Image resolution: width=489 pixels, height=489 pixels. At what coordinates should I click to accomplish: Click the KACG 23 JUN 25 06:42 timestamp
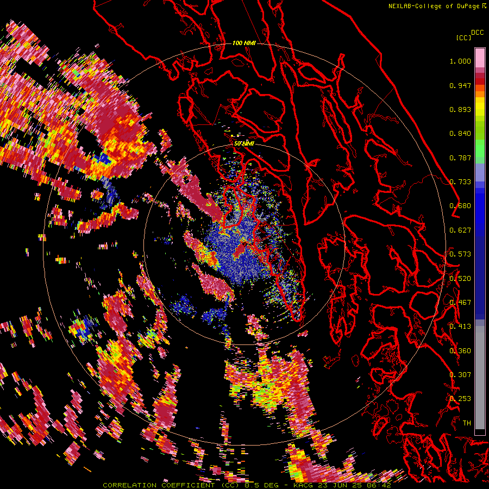coord(342,485)
